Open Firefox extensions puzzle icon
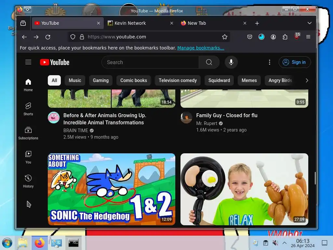The height and width of the screenshot is (250, 333). coord(285,37)
